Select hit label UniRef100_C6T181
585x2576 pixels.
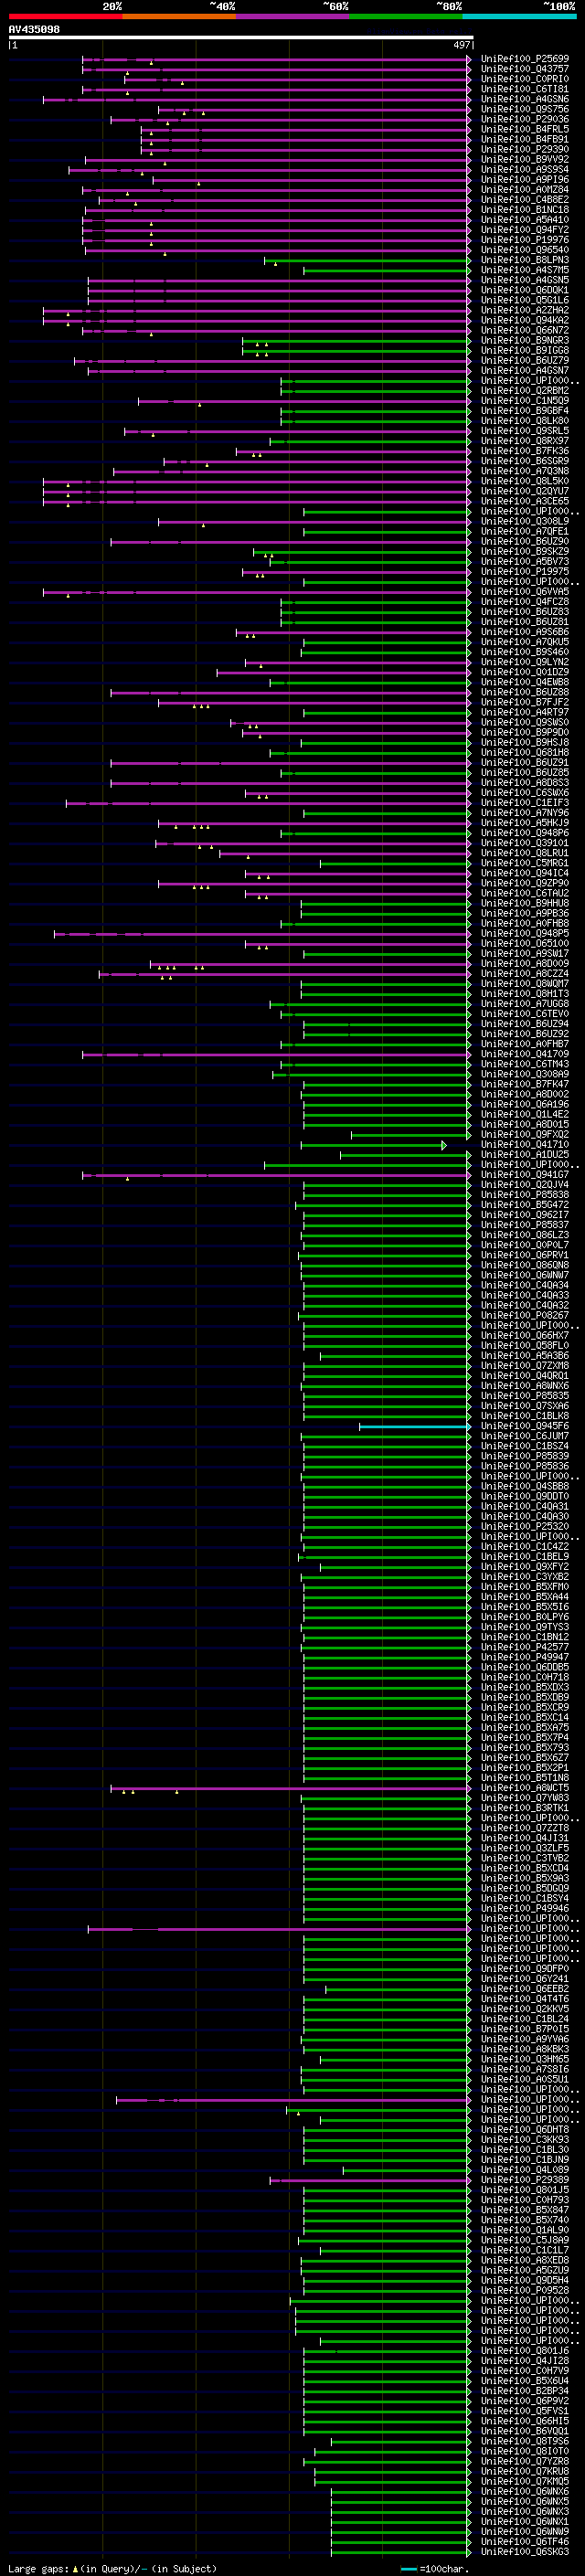[x=524, y=89]
